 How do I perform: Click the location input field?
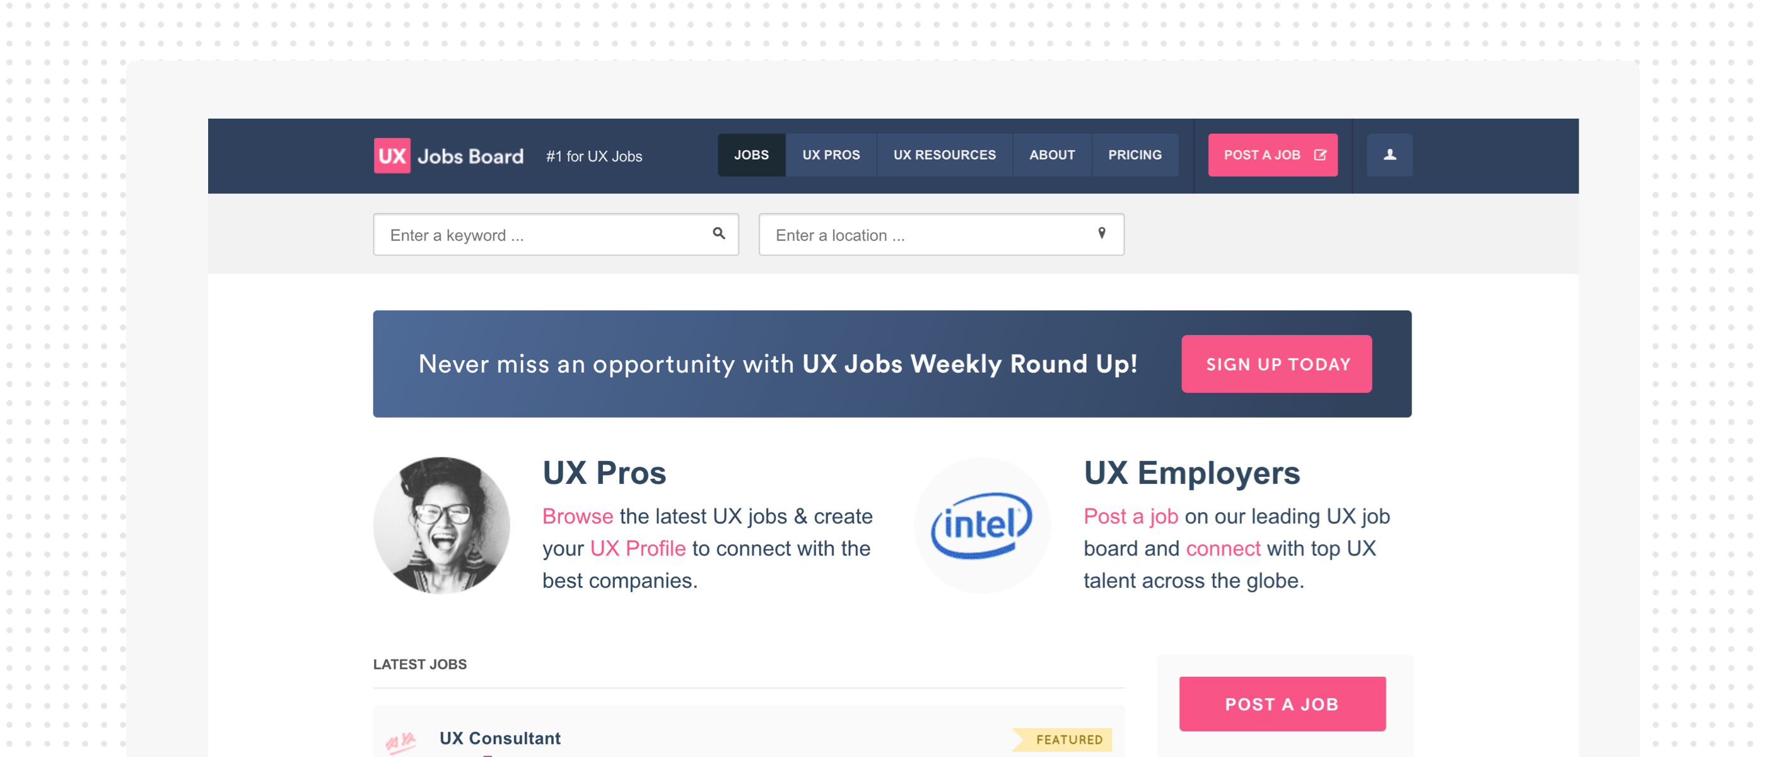pos(940,234)
